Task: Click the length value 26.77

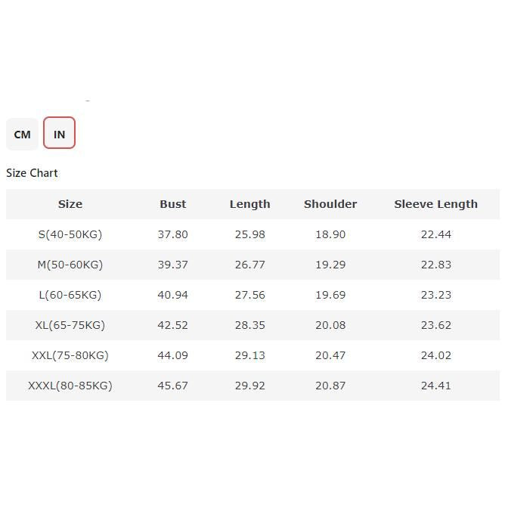Action: click(x=249, y=265)
